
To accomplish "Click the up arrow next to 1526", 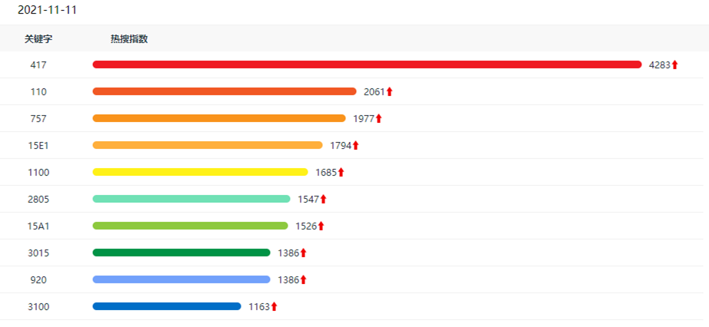I will 321,226.
